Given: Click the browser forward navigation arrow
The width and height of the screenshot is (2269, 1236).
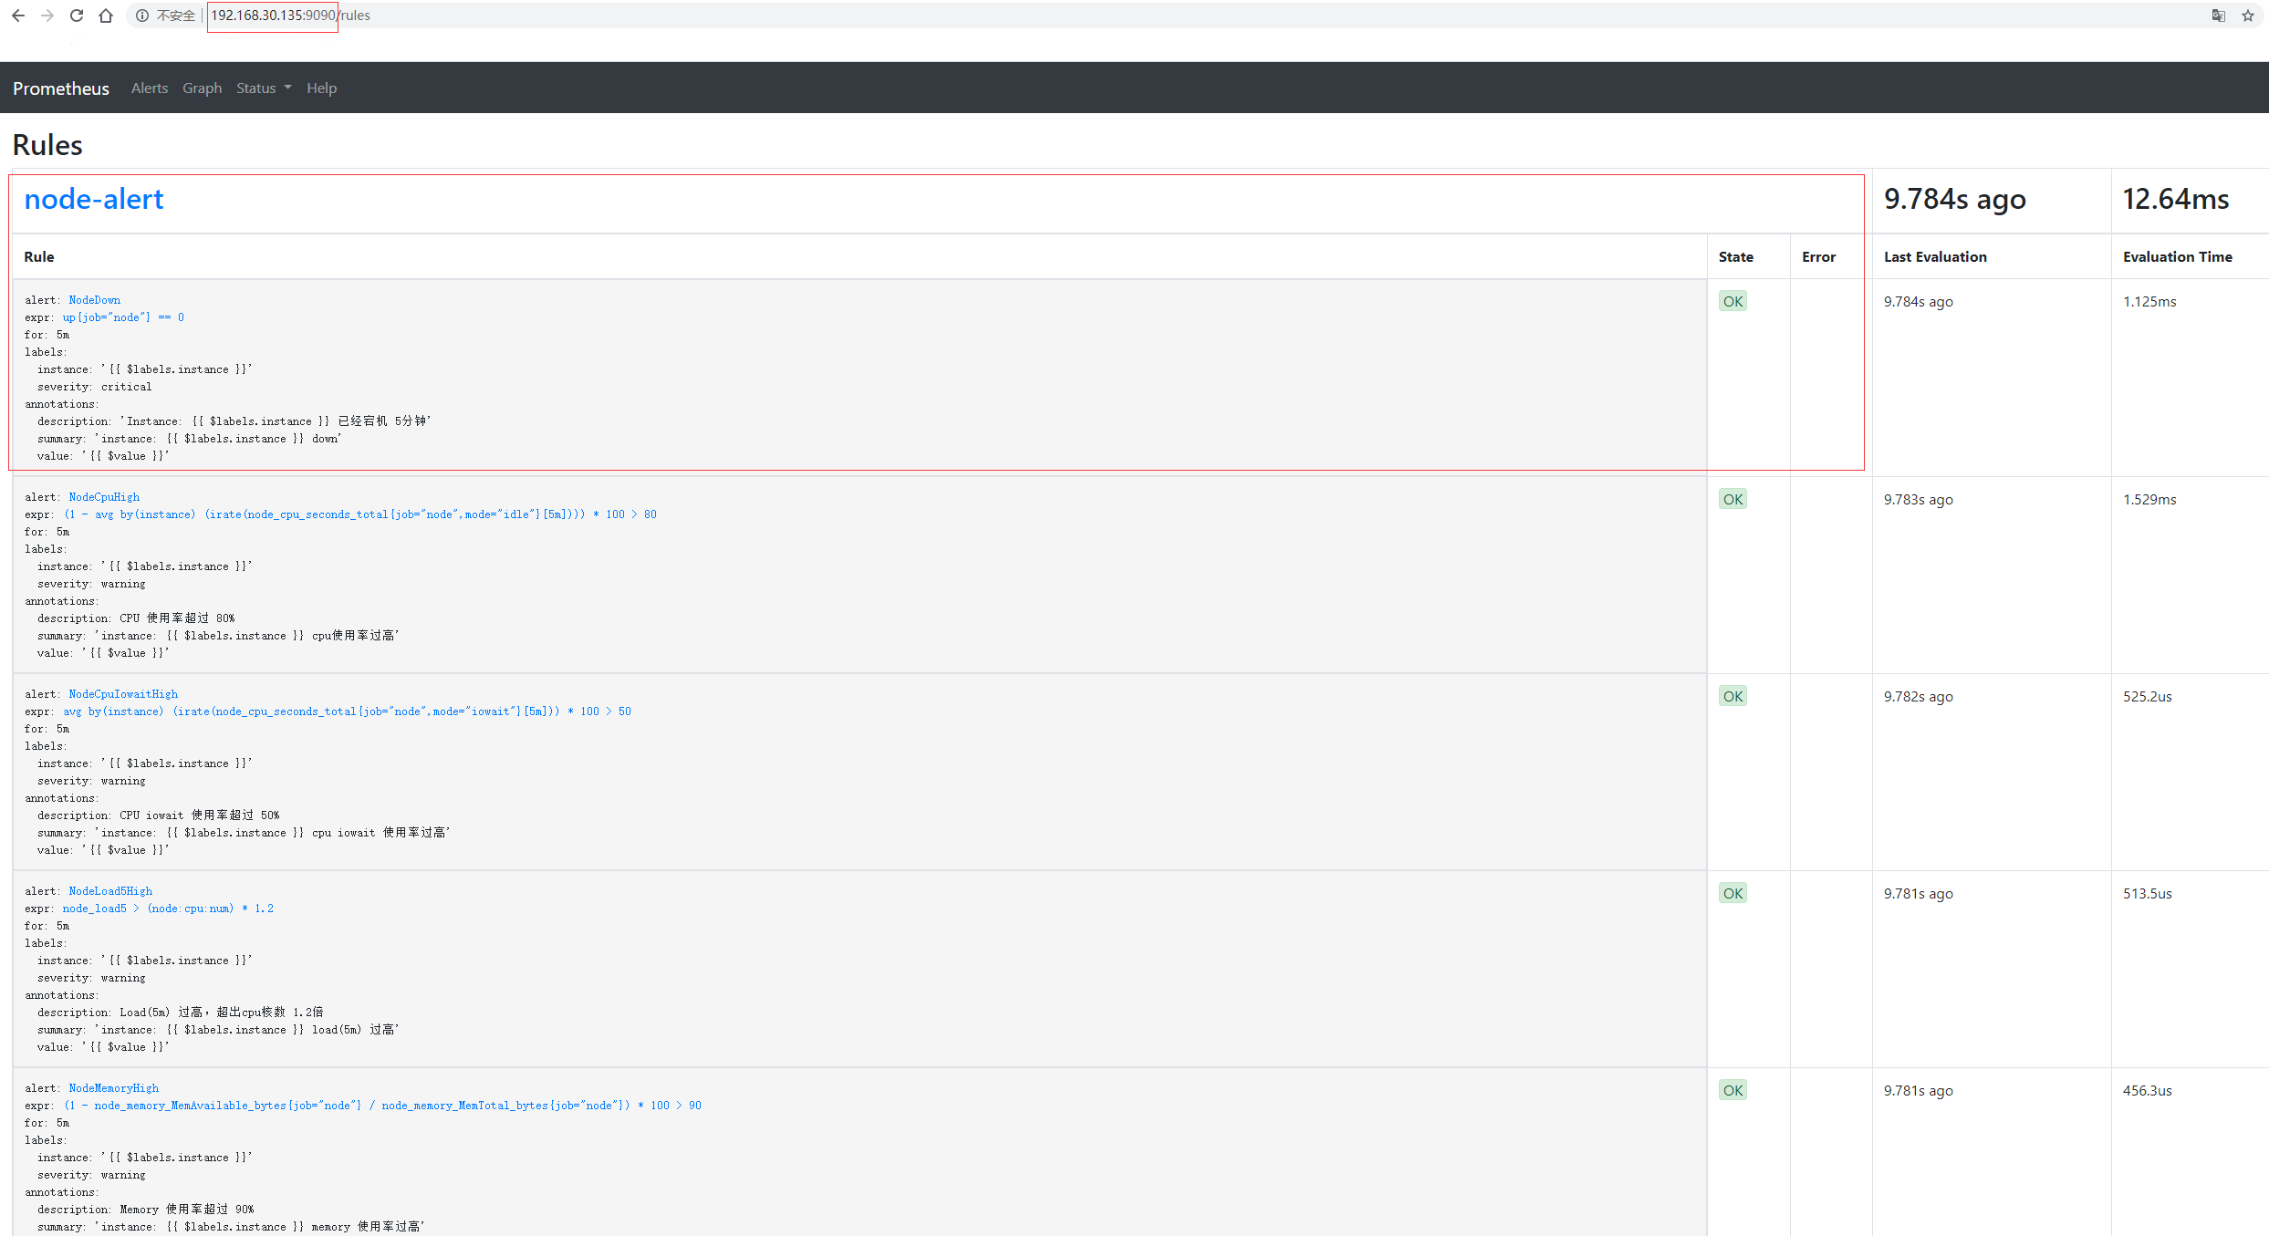Looking at the screenshot, I should [47, 16].
